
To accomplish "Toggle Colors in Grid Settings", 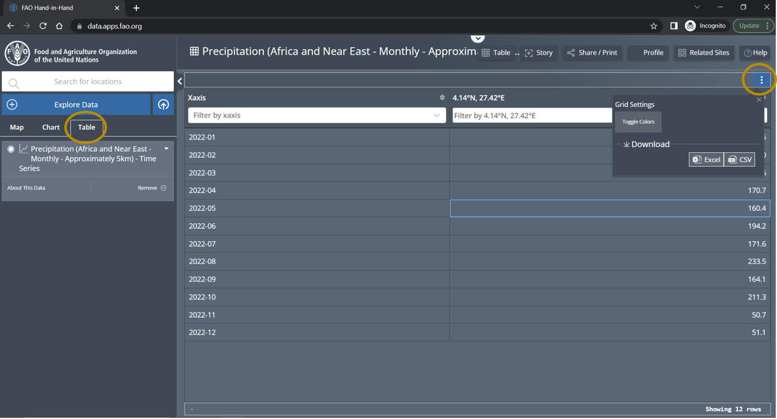I will point(638,122).
